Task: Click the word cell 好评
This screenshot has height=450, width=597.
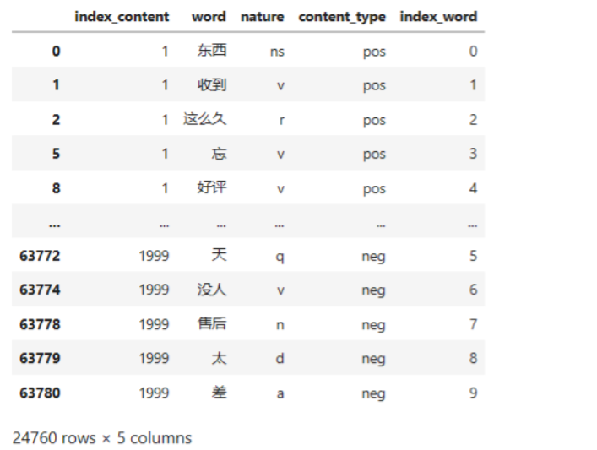Action: tap(212, 187)
